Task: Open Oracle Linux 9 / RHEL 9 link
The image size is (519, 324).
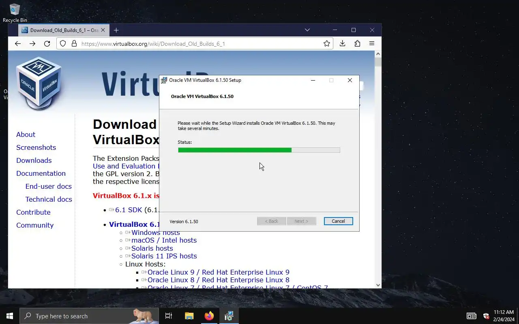Action: coord(218,272)
